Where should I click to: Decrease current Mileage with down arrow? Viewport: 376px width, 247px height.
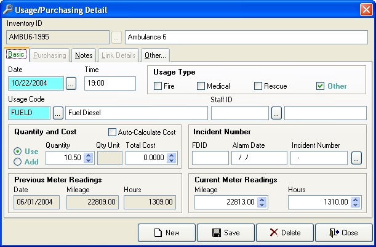262,205
